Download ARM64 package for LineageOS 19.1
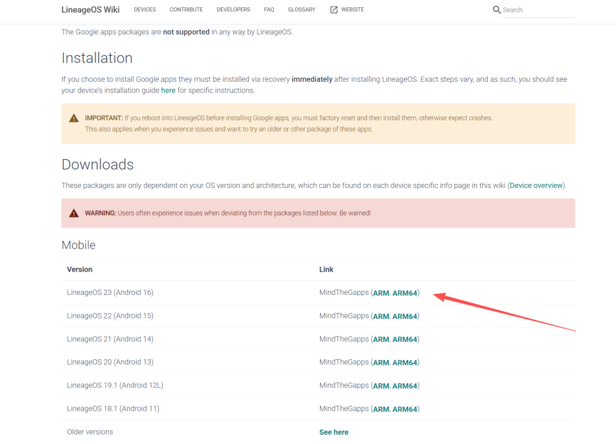The width and height of the screenshot is (616, 444). click(x=405, y=386)
